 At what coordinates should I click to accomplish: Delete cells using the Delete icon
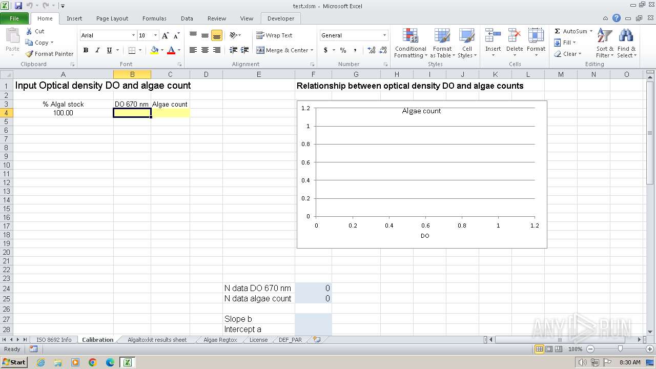(515, 36)
